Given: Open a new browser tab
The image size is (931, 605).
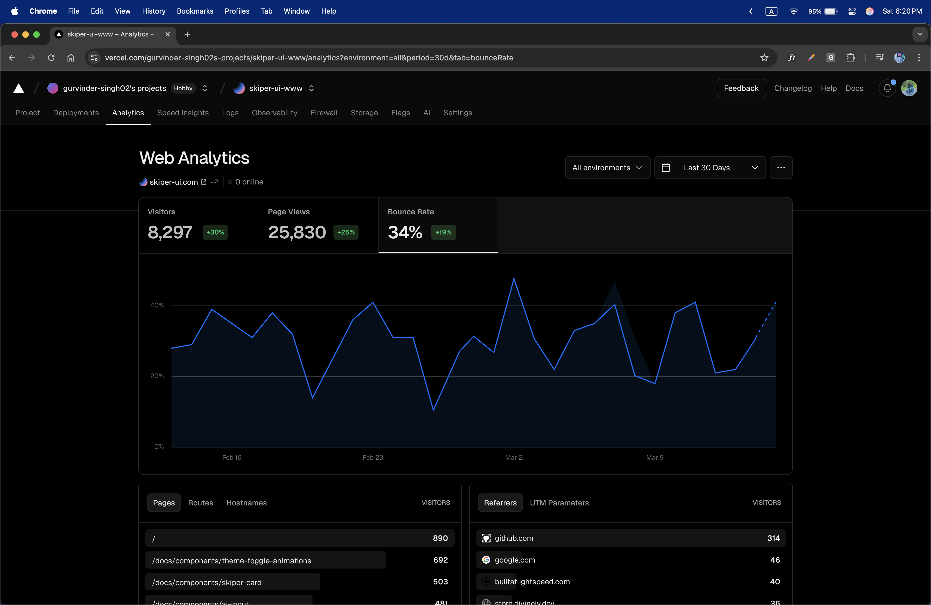Looking at the screenshot, I should [187, 34].
